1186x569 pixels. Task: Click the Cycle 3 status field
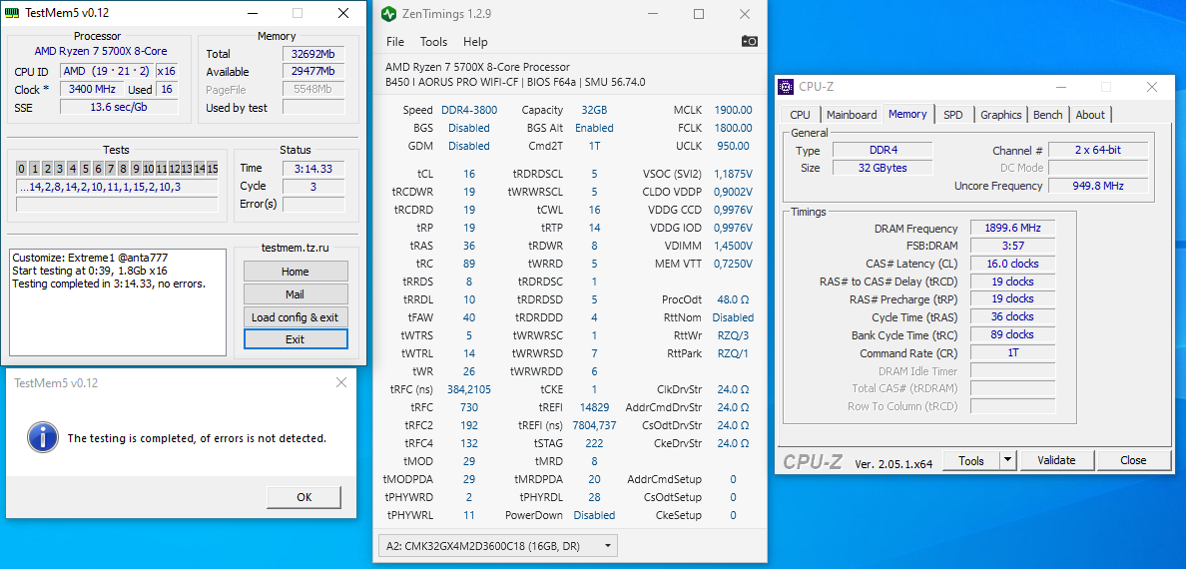pyautogui.click(x=313, y=186)
